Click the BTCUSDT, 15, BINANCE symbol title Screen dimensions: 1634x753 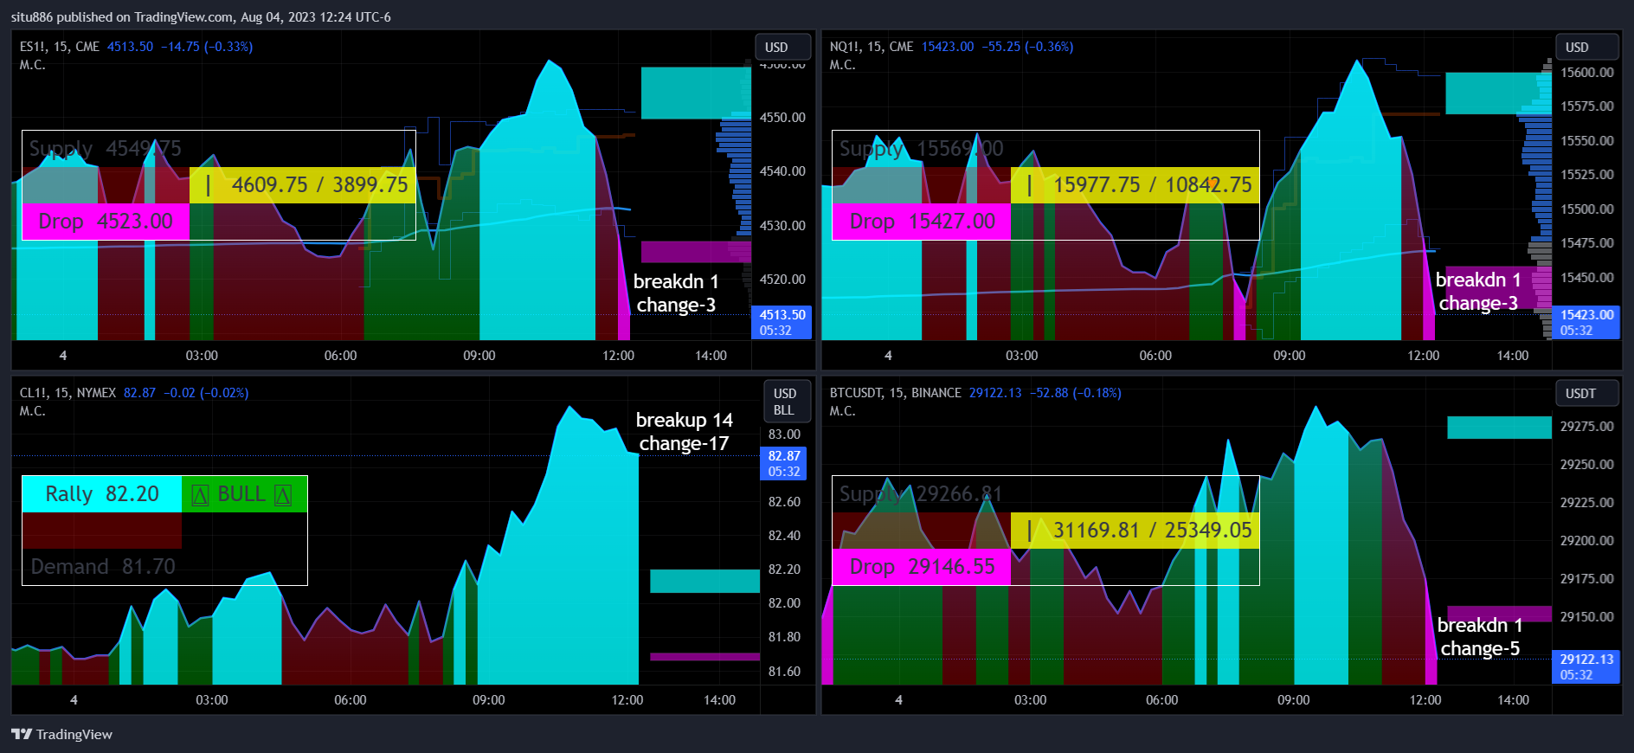click(895, 393)
